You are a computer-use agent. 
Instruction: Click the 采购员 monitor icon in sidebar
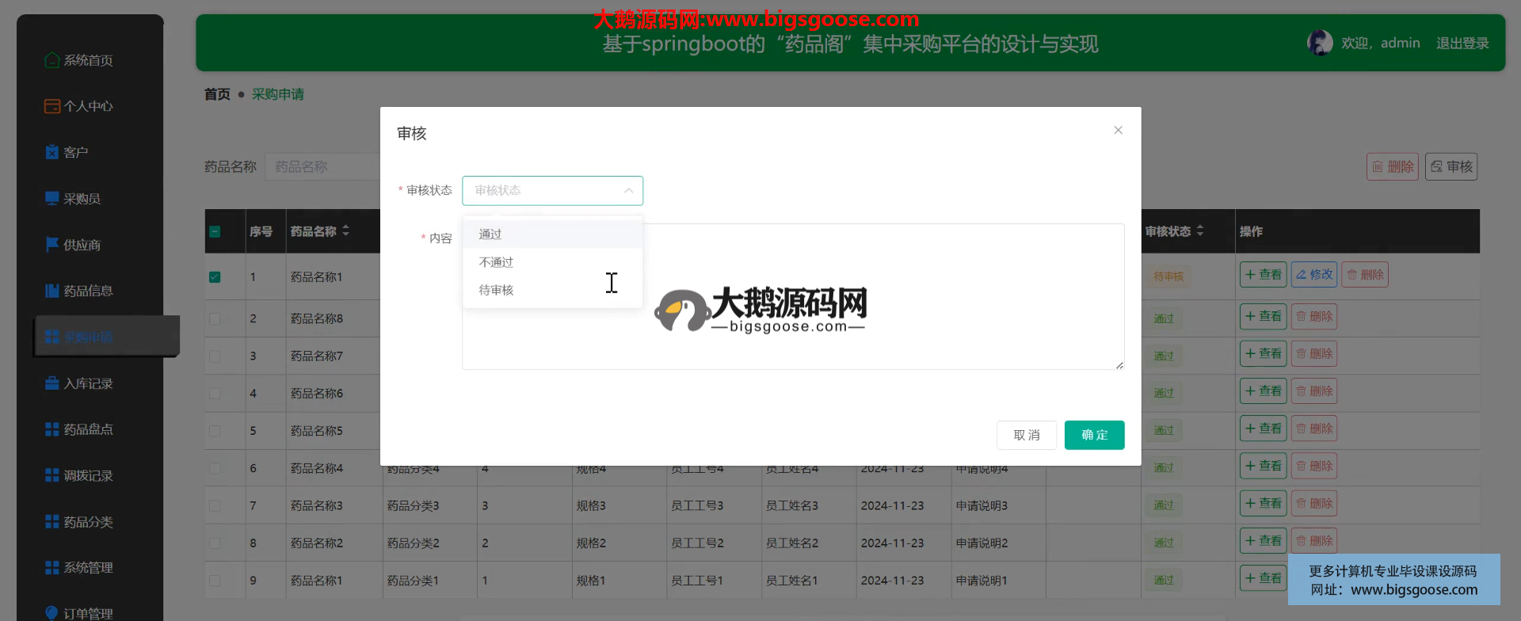[x=52, y=198]
